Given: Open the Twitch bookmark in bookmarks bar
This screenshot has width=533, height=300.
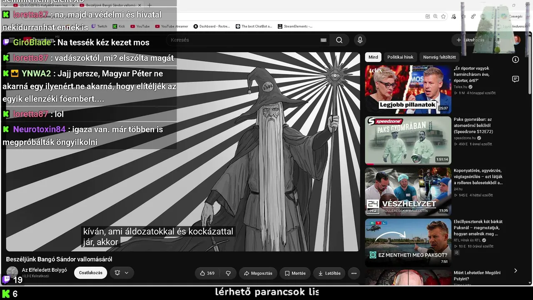Looking at the screenshot, I should click(x=99, y=26).
